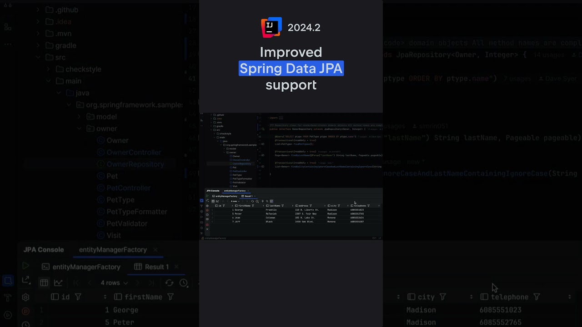582x327 pixels.
Task: Click blue highlighted tool window icon in background
Action: pyautogui.click(x=8, y=281)
